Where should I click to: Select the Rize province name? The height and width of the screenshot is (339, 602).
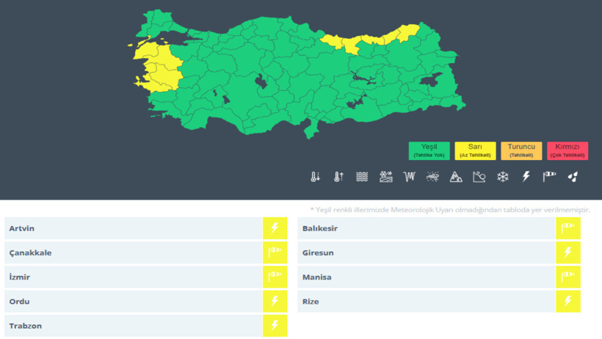(311, 302)
